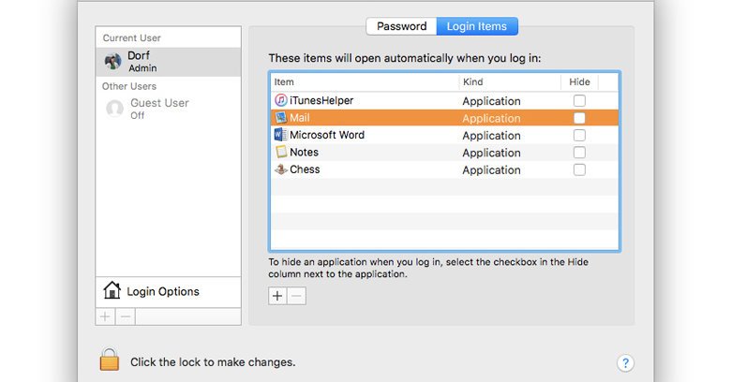Viewport: 731px width, 382px height.
Task: Remove user account with minus button
Action: coord(126,316)
